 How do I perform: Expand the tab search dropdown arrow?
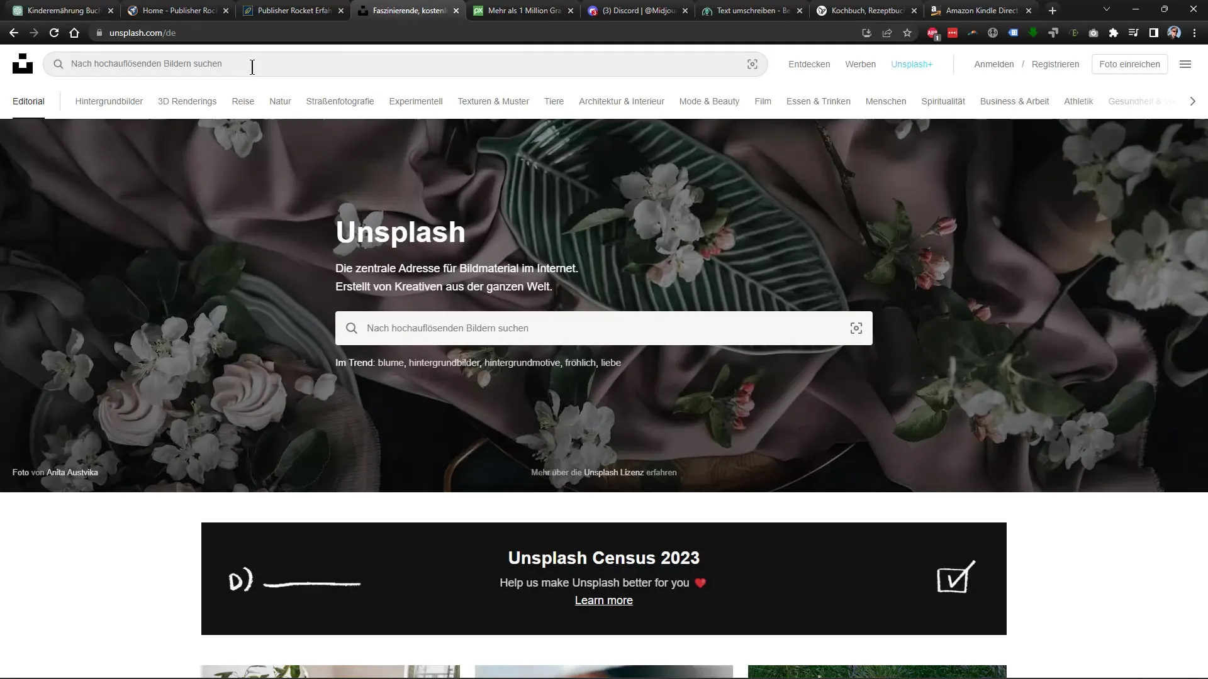[x=1107, y=9]
